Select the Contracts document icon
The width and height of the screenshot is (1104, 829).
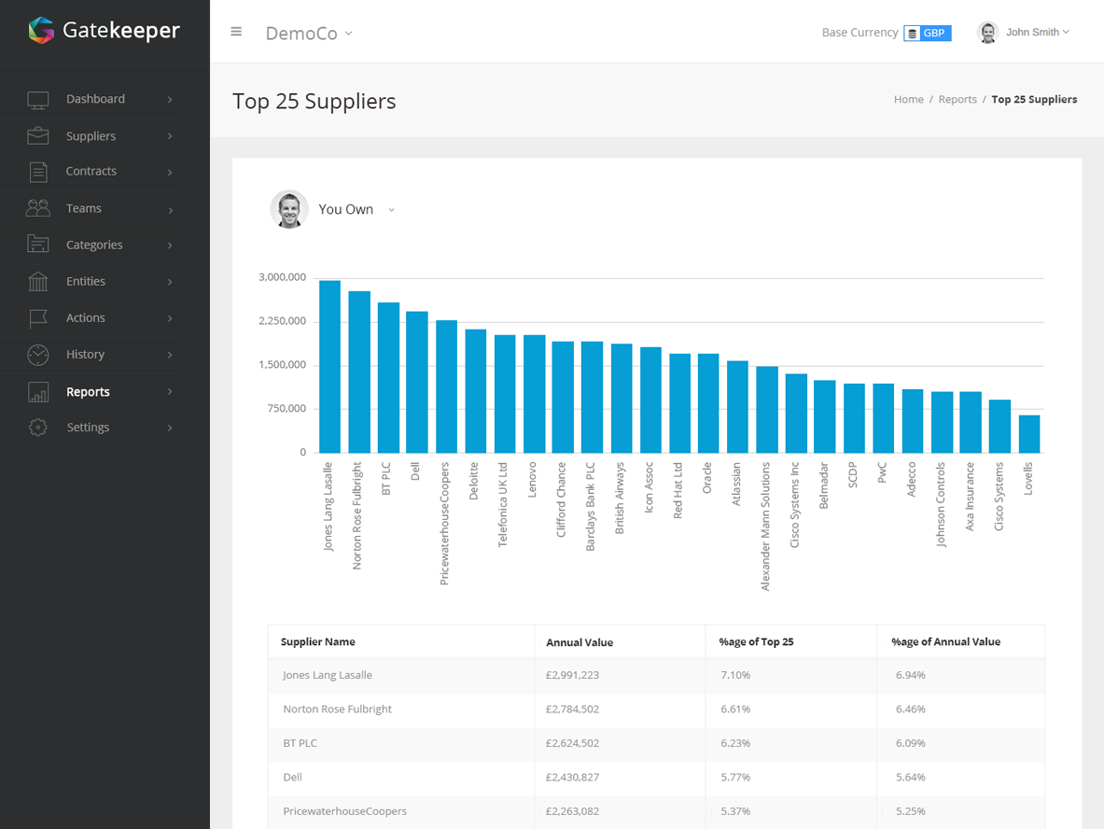(x=38, y=172)
